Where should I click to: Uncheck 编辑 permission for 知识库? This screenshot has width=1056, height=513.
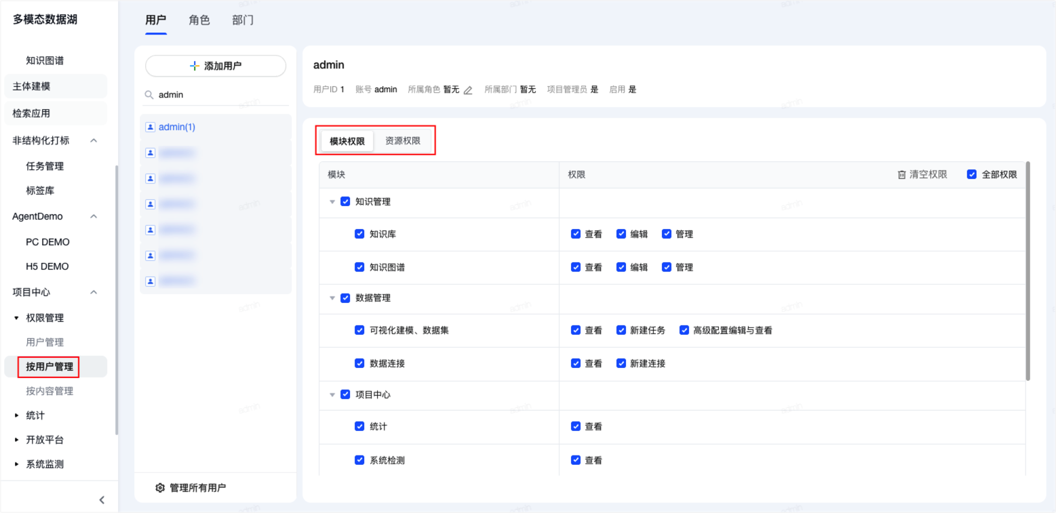coord(621,234)
